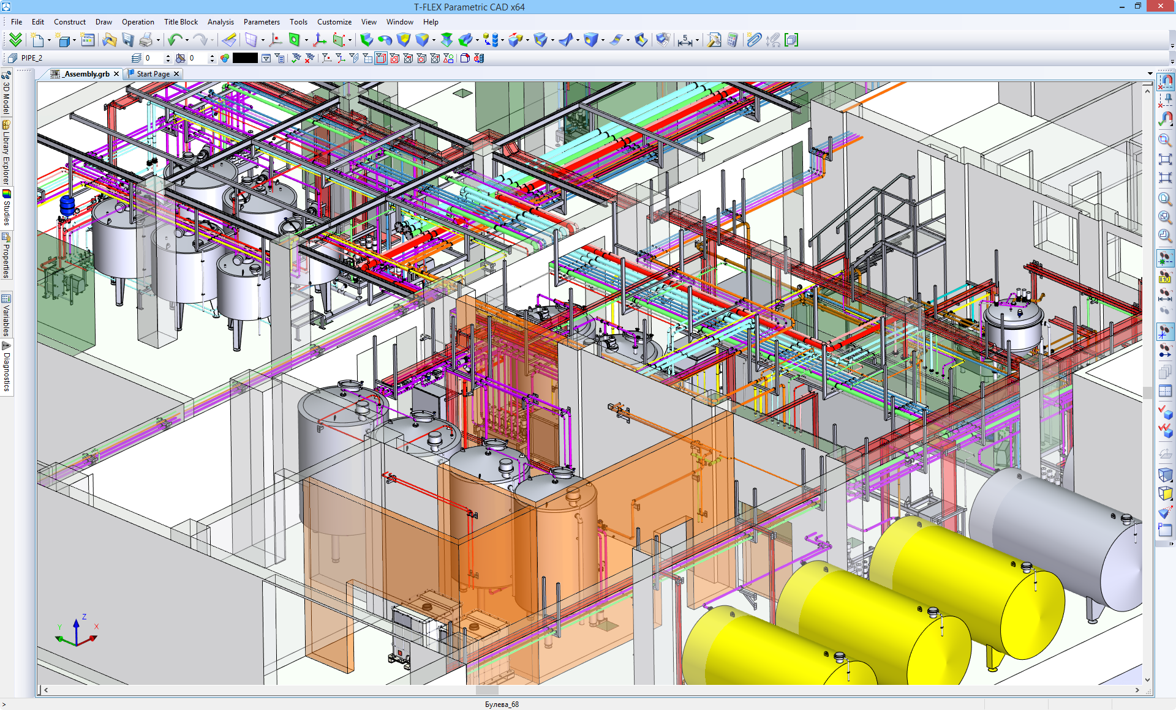1176x710 pixels.
Task: Open the 3D Model side panel
Action: coord(7,93)
